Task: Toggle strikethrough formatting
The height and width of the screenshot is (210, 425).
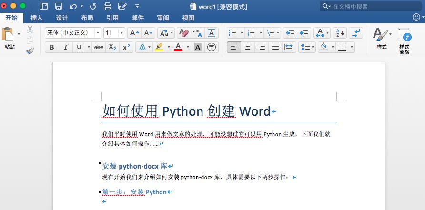Action: coord(99,48)
